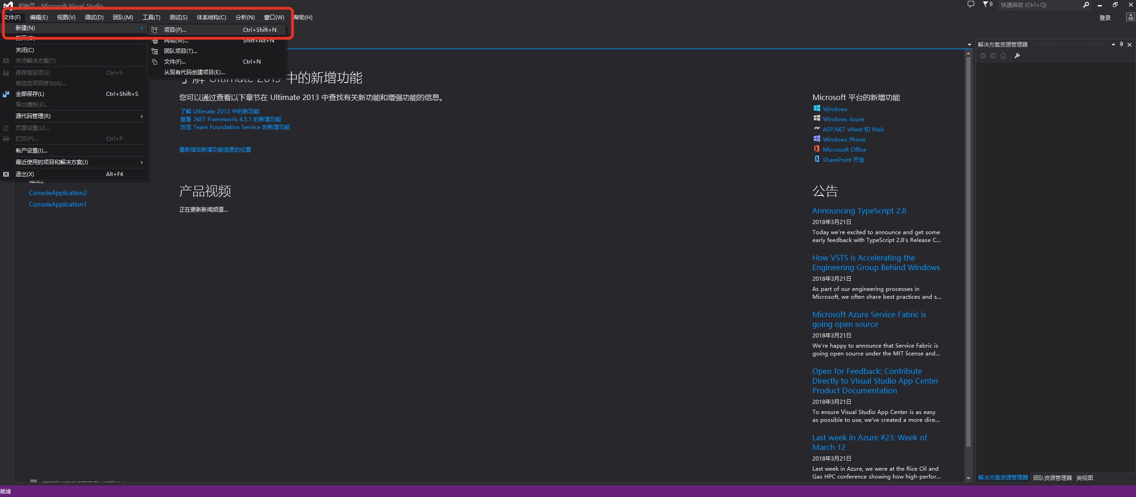Screen dimensions: 1136x497
Task: Click the start page scrollbar up arrow
Action: click(x=968, y=53)
